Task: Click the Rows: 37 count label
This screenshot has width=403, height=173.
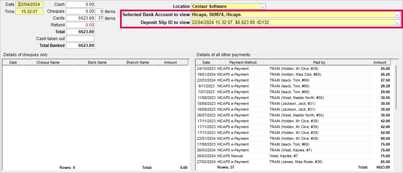Action: [226, 168]
